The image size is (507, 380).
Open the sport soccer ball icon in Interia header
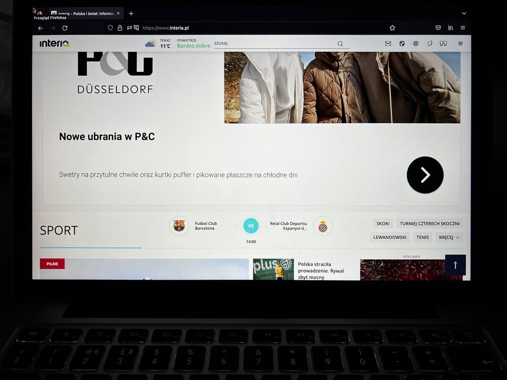point(402,44)
